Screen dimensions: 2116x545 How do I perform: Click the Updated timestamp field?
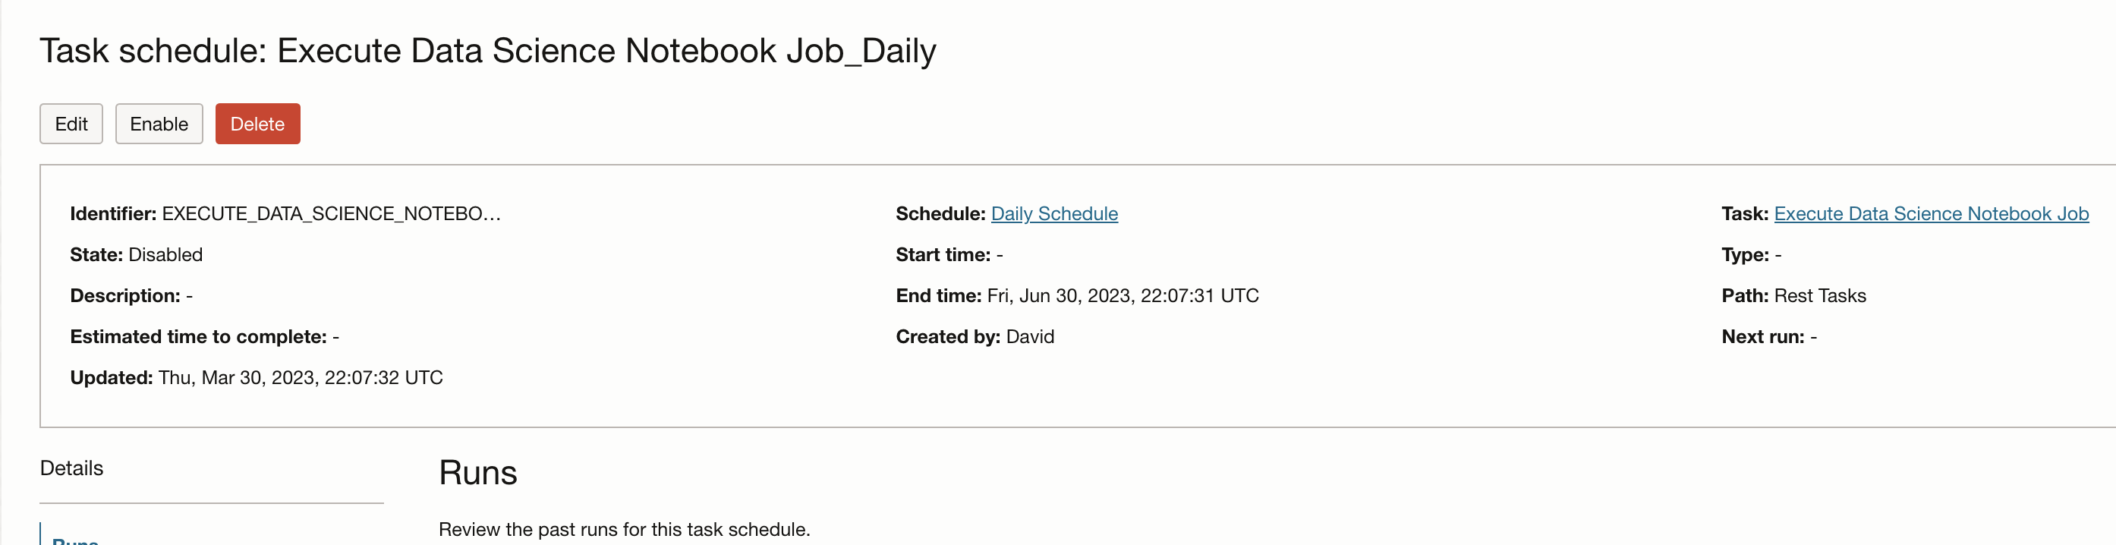[x=257, y=377]
